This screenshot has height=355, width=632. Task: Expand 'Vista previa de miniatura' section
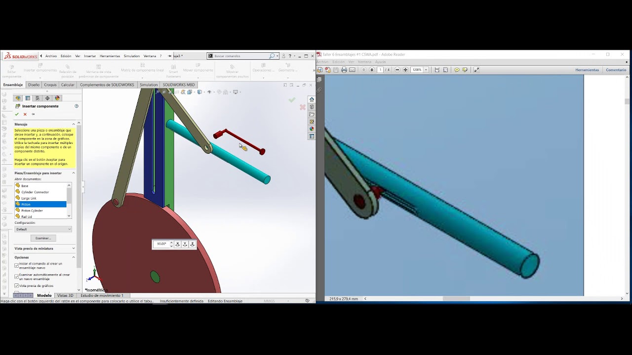[74, 248]
